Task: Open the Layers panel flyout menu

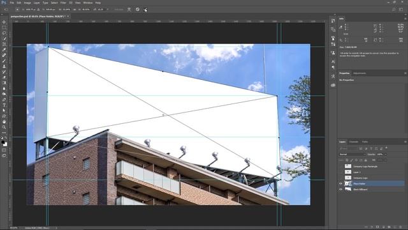Action: [405, 142]
